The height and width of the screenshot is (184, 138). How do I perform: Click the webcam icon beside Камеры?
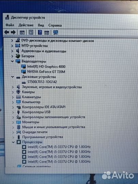18,92
